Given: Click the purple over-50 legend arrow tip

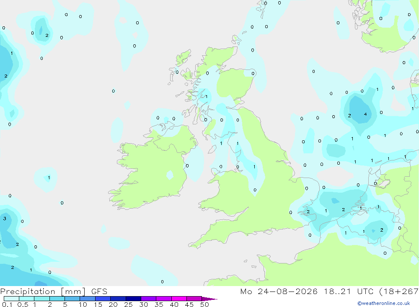Looking at the screenshot, I should pyautogui.click(x=210, y=299).
